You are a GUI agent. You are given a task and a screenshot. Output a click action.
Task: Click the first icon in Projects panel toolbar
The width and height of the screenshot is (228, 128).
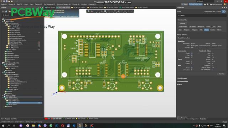click(3, 11)
